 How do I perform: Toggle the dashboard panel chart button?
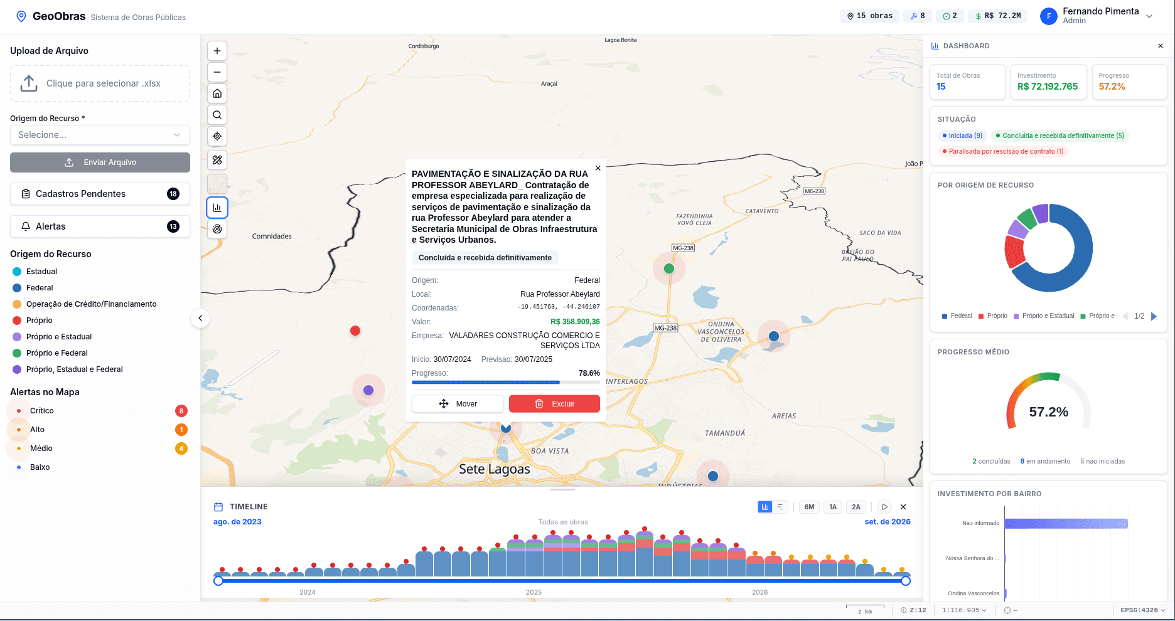click(x=217, y=208)
